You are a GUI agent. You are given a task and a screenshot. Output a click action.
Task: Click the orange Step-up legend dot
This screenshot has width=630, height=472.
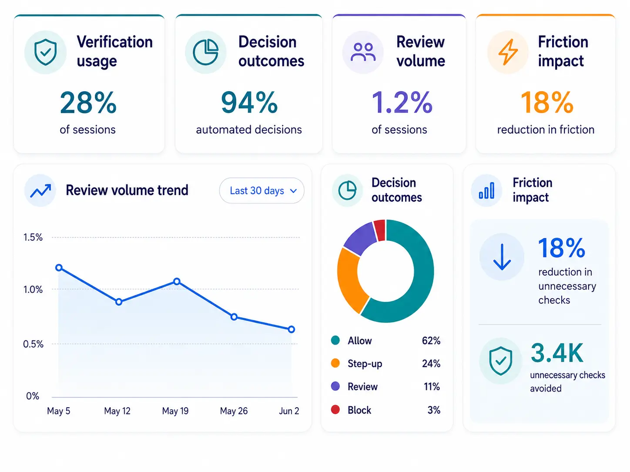(x=335, y=363)
